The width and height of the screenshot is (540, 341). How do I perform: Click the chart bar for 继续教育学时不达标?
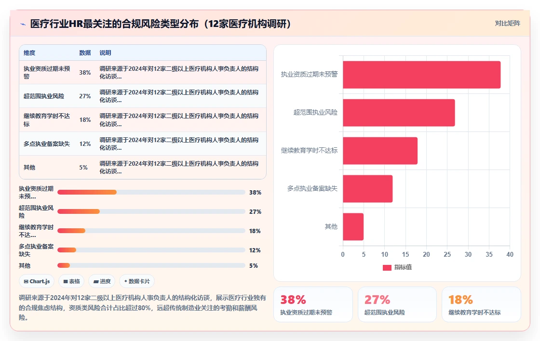tap(380, 151)
